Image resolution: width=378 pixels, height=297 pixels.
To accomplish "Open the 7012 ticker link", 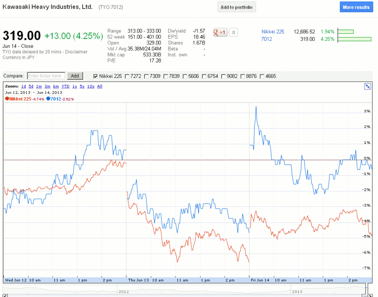I will (266, 39).
